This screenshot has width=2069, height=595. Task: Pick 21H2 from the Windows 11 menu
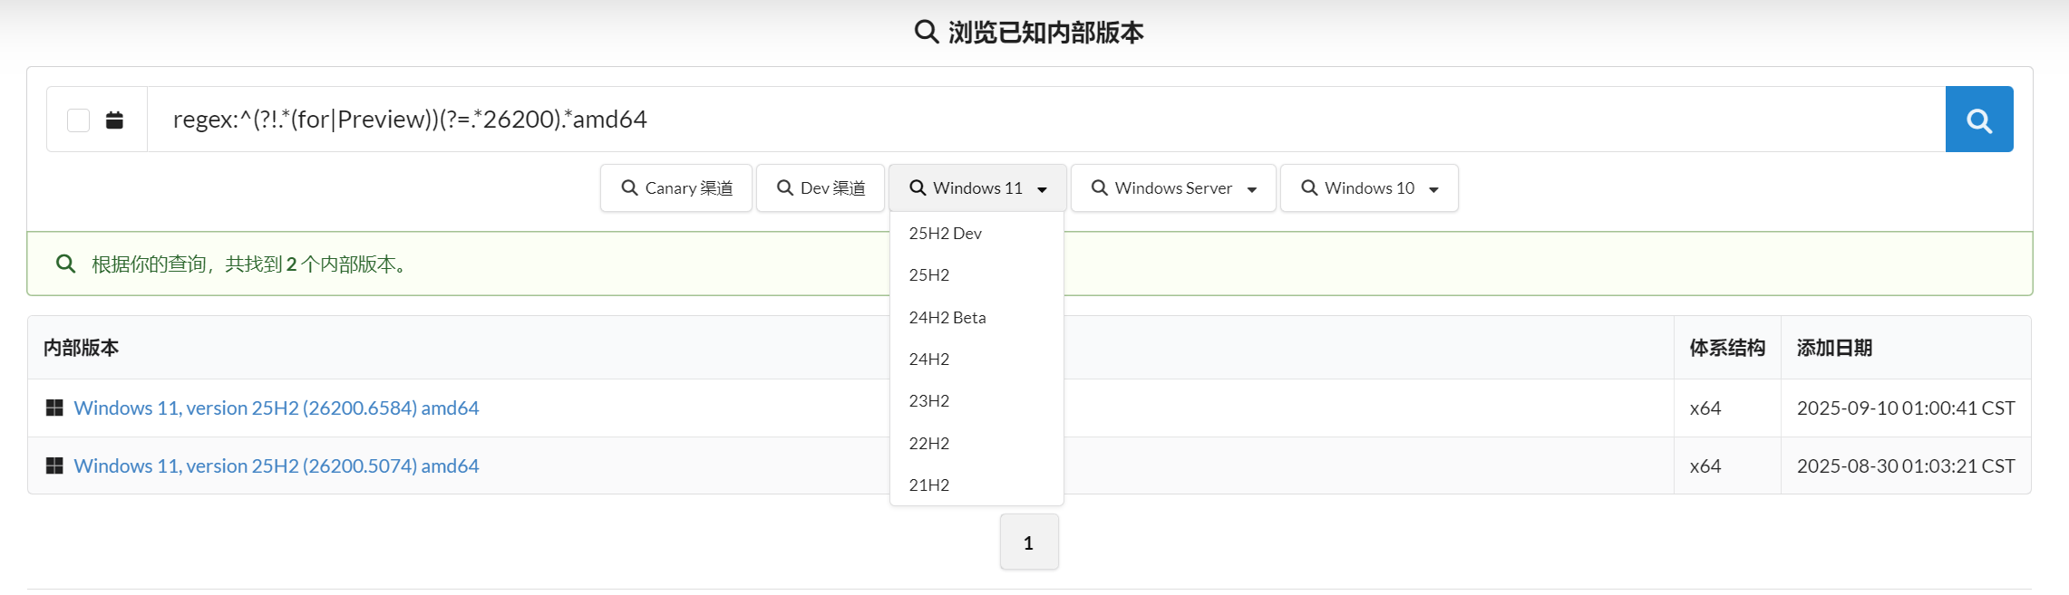tap(976, 485)
